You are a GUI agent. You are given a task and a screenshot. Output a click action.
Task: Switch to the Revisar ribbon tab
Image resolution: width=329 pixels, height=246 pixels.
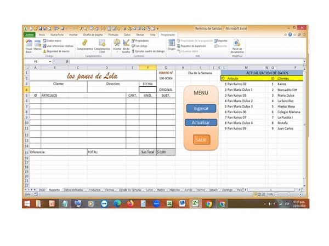point(140,35)
